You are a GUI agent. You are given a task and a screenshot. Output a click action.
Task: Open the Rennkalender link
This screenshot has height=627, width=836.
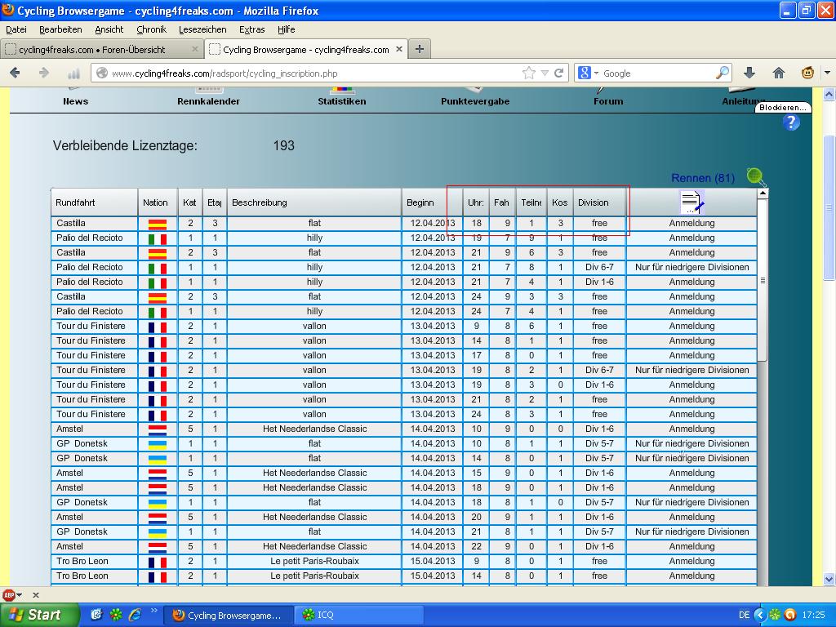tap(208, 100)
